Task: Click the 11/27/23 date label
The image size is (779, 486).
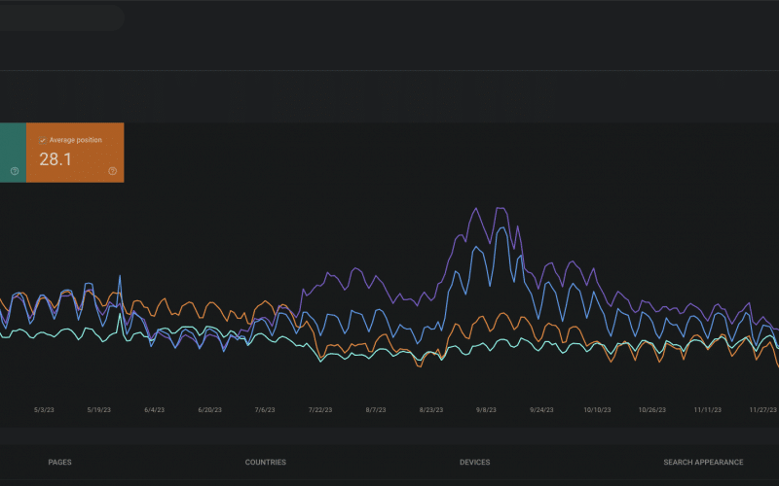Action: click(x=762, y=410)
